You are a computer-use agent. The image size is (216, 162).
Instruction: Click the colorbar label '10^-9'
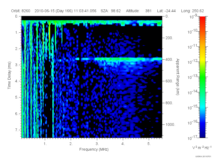click(x=193, y=16)
